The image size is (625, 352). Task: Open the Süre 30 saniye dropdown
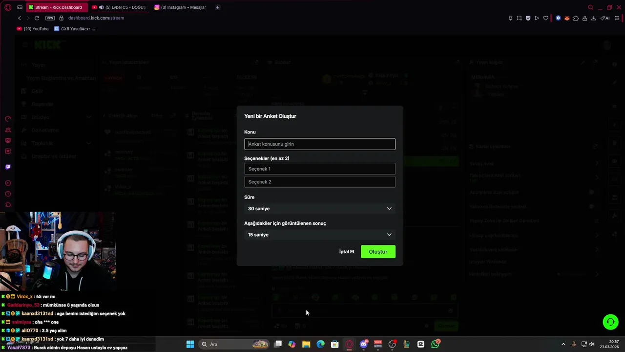(x=320, y=209)
